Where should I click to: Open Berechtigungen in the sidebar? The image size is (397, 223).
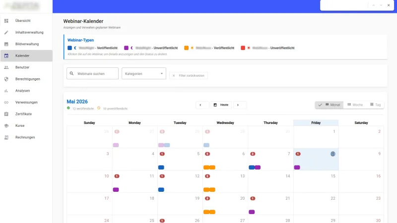pyautogui.click(x=26, y=79)
